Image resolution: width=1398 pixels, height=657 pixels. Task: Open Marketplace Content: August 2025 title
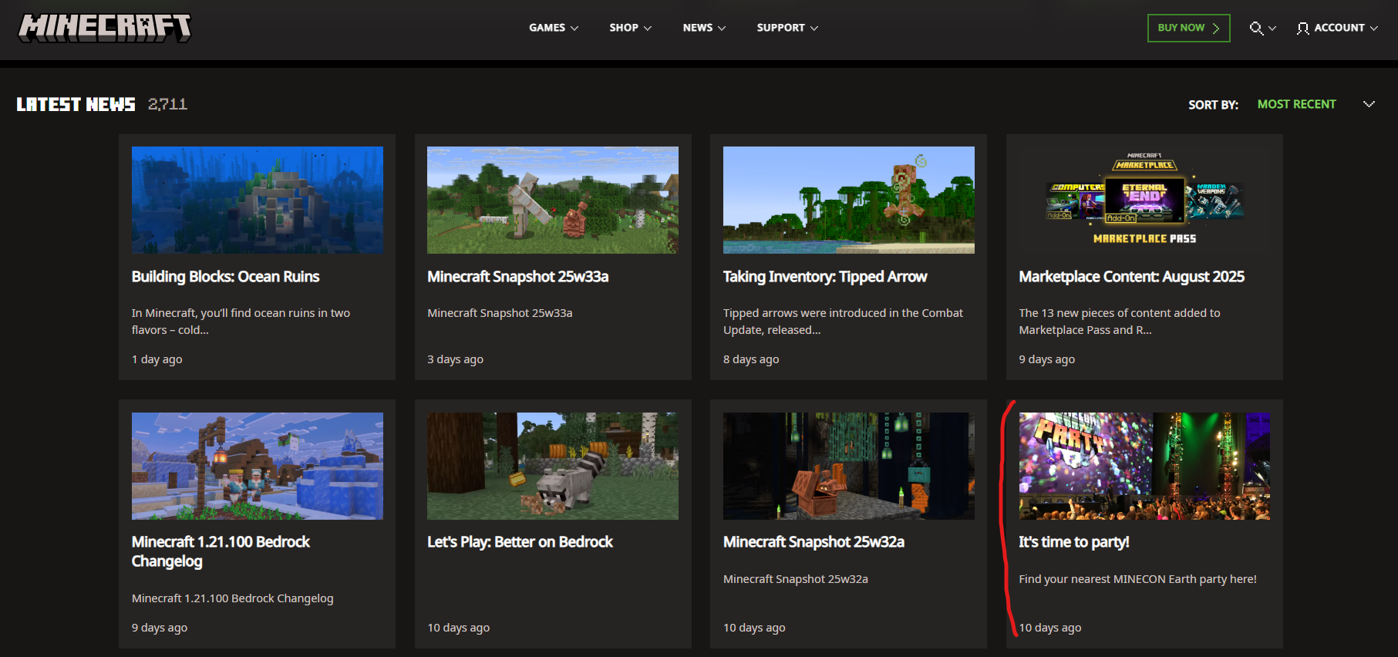tap(1131, 277)
